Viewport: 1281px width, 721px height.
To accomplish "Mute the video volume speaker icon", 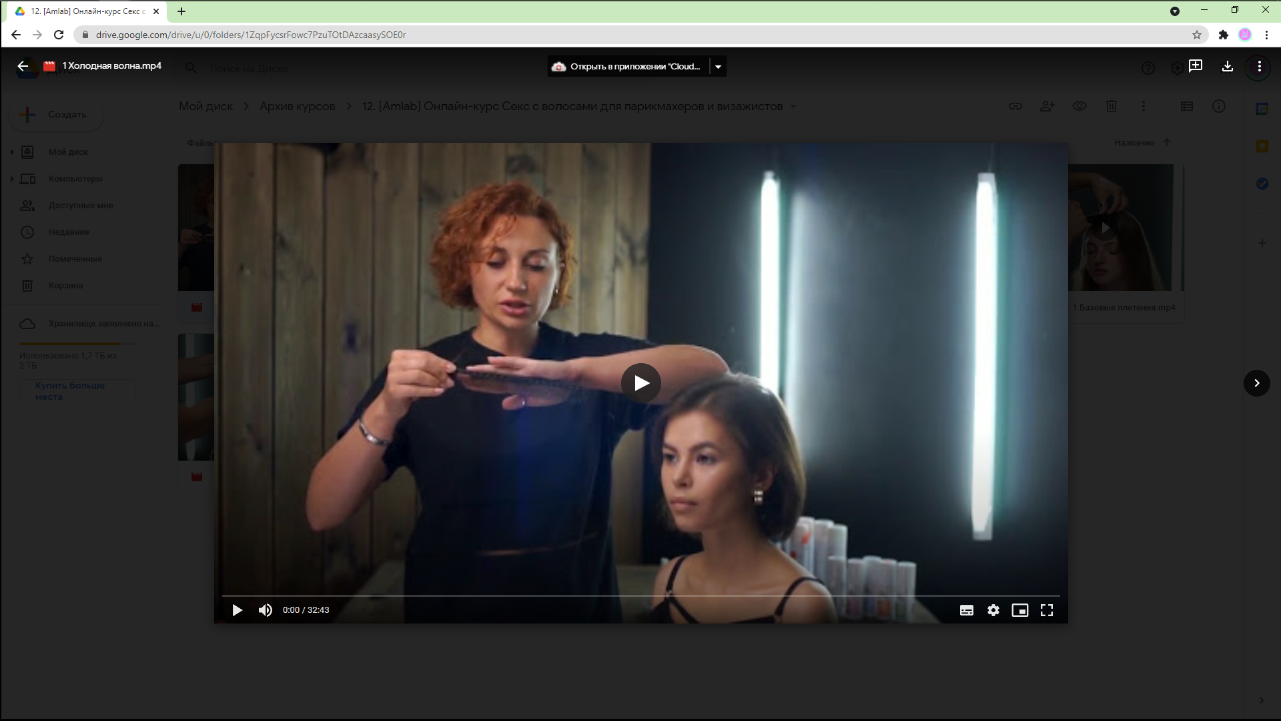I will click(x=266, y=610).
